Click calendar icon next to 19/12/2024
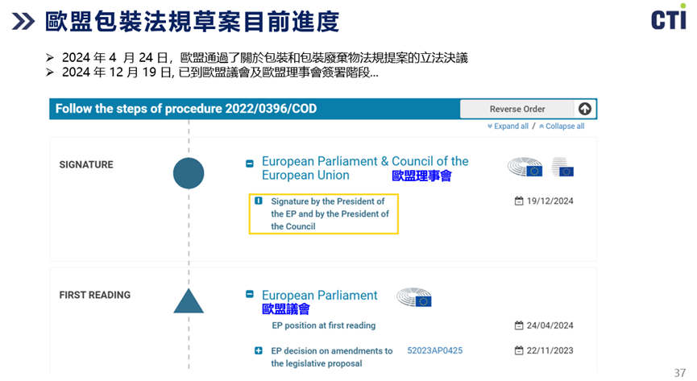The height and width of the screenshot is (381, 697). [519, 201]
